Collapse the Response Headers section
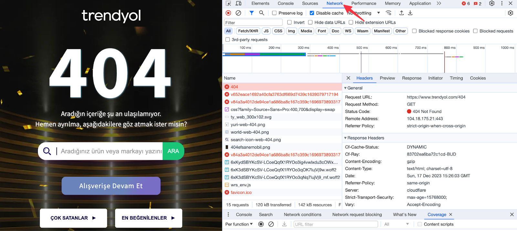517x231 pixels. pyautogui.click(x=345, y=138)
